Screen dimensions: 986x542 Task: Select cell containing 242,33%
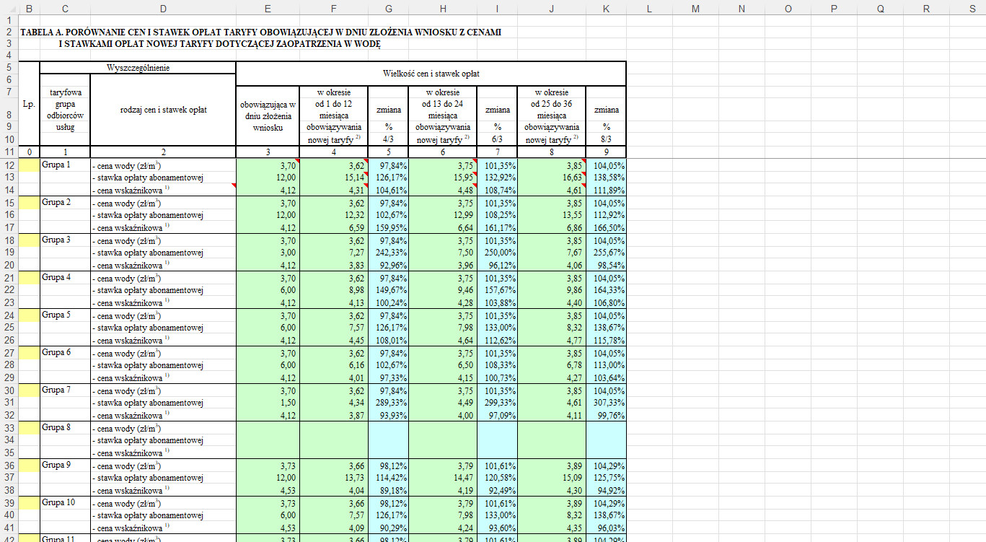(x=389, y=253)
